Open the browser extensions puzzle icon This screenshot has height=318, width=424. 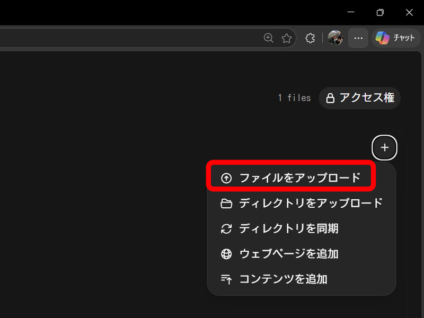click(x=310, y=38)
